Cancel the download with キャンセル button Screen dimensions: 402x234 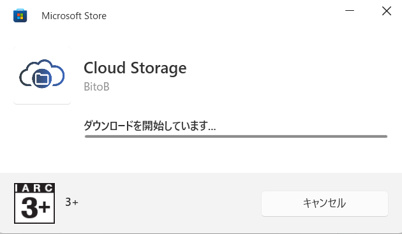(x=325, y=203)
